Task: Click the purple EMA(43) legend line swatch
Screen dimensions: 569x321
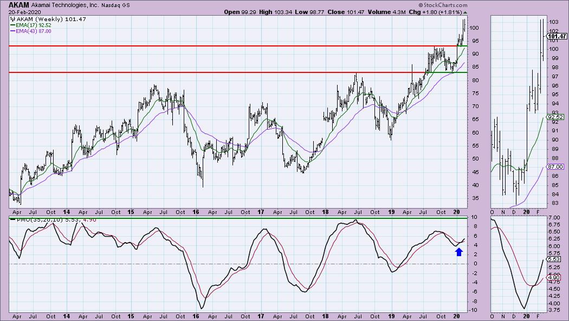Action: (x=12, y=31)
